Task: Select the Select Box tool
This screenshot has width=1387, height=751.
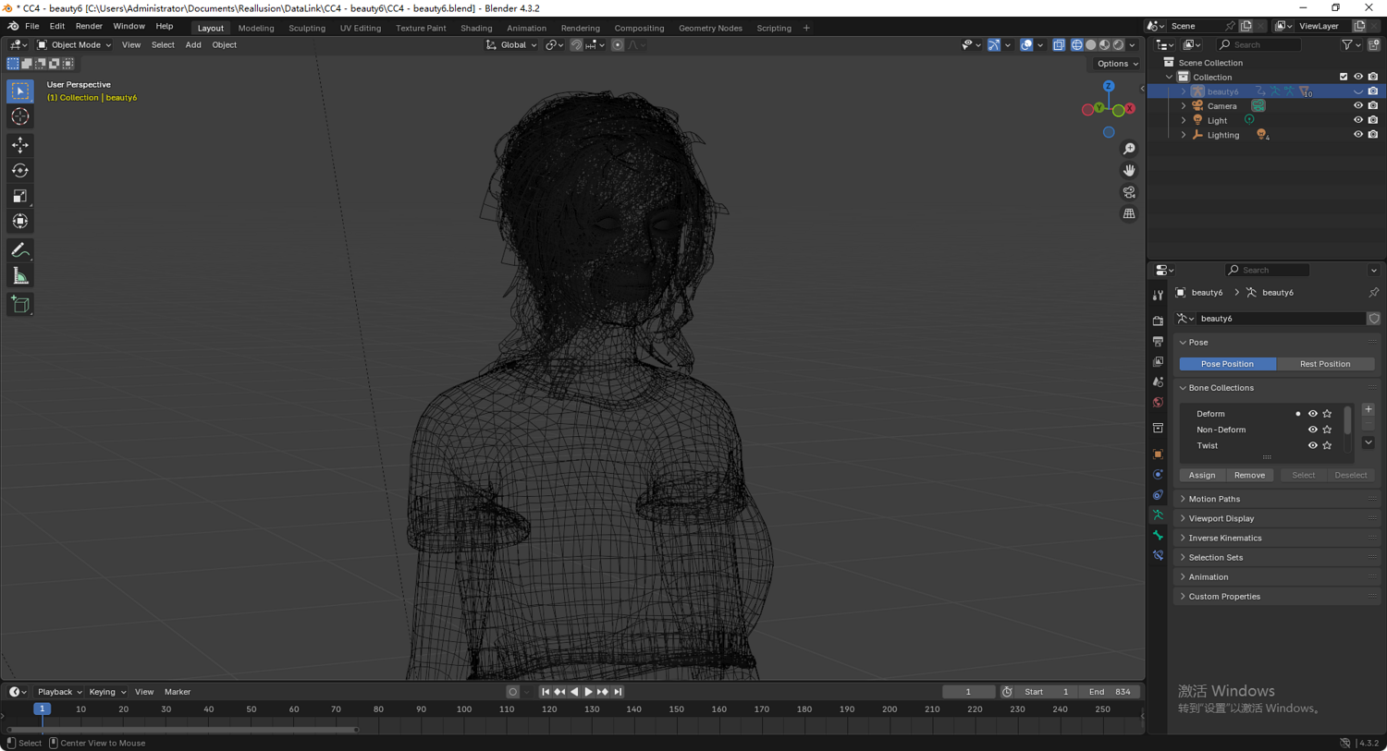Action: click(20, 91)
